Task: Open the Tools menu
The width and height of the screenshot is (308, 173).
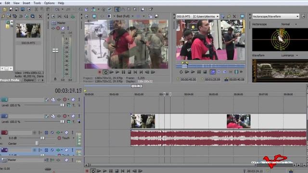Action: (x=37, y=3)
